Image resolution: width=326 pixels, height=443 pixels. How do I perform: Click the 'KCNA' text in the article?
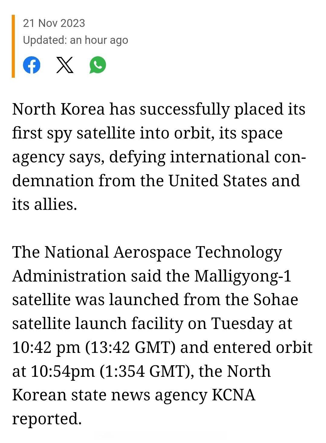point(234,395)
